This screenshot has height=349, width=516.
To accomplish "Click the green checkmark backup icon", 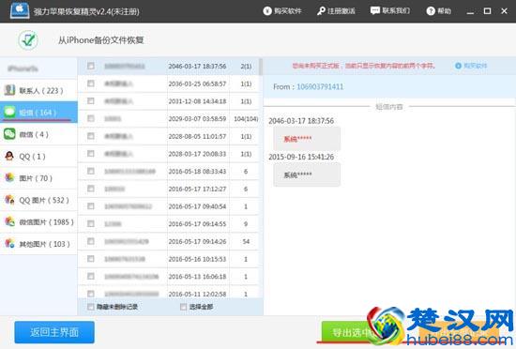I will pyautogui.click(x=28, y=40).
